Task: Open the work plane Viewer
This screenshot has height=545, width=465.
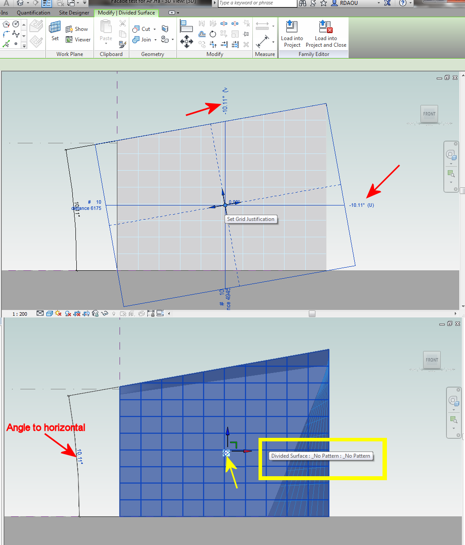Action: coord(69,40)
